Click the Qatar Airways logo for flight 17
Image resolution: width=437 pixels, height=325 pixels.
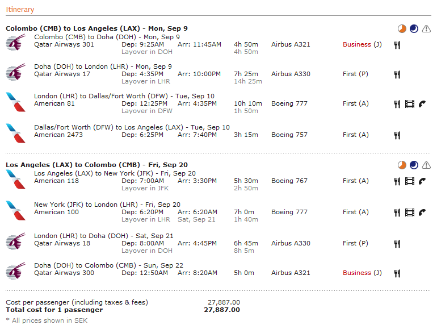click(15, 73)
